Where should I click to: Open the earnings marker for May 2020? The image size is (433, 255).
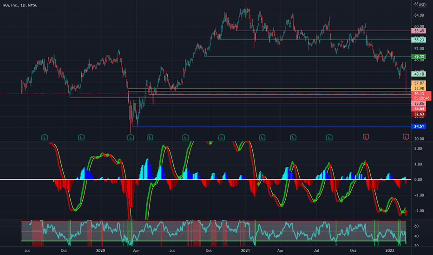click(150, 137)
